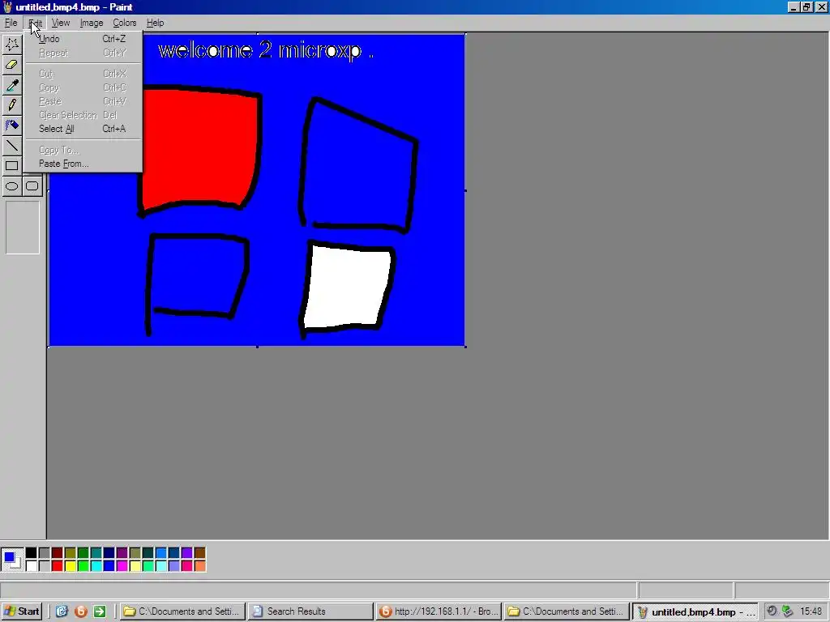This screenshot has height=622, width=830.
Task: Click the Paint icon in title bar
Action: click(7, 6)
